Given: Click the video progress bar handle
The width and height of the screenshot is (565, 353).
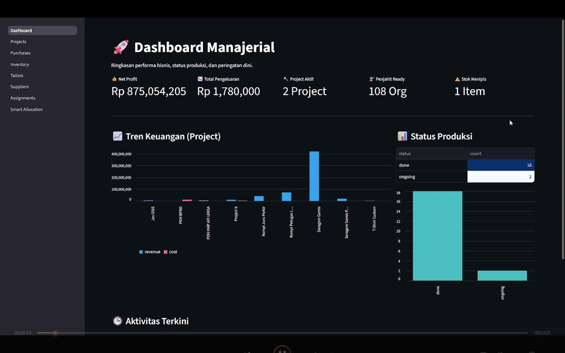Looking at the screenshot, I should pos(55,333).
